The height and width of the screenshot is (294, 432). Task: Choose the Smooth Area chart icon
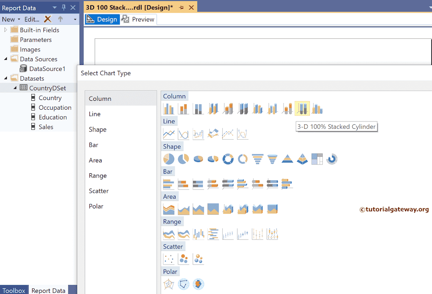(x=184, y=209)
